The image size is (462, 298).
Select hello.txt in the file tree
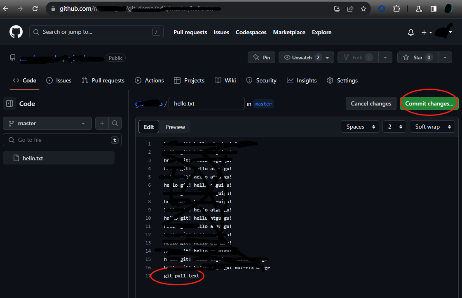pyautogui.click(x=59, y=158)
